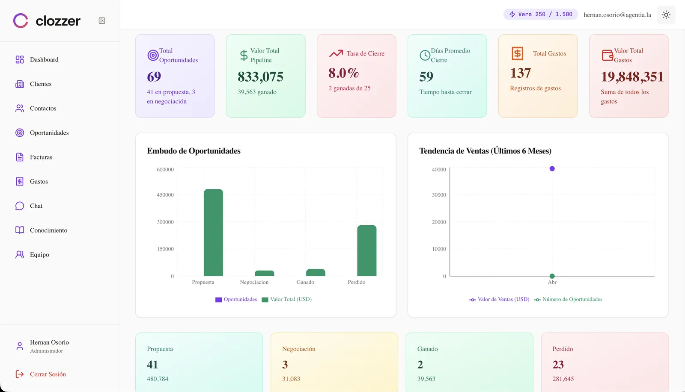Click the Conocimiento book icon
The height and width of the screenshot is (392, 685).
pyautogui.click(x=20, y=230)
